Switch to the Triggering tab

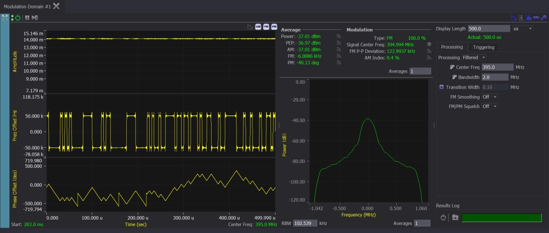[484, 47]
